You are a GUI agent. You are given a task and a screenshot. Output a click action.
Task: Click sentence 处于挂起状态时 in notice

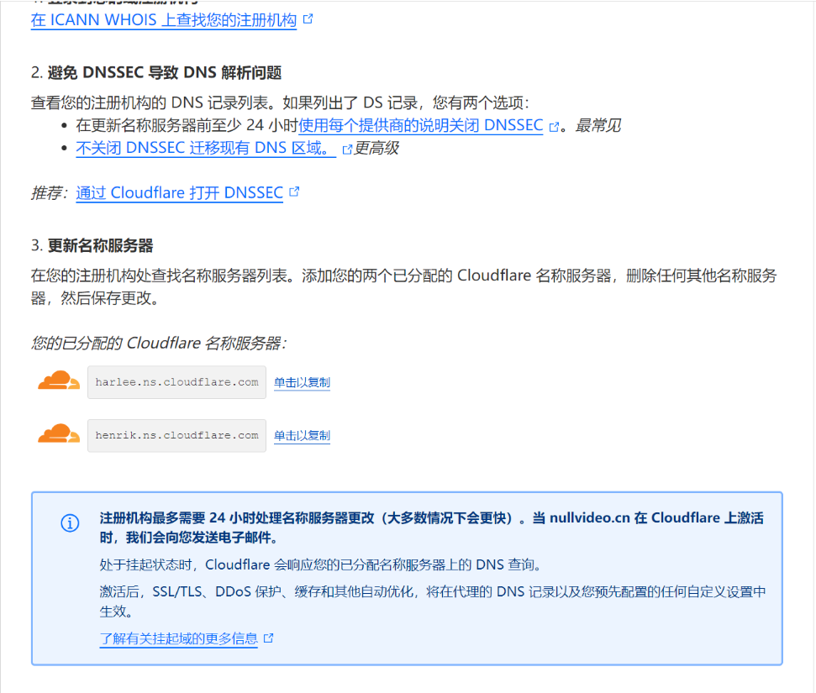[x=322, y=564]
